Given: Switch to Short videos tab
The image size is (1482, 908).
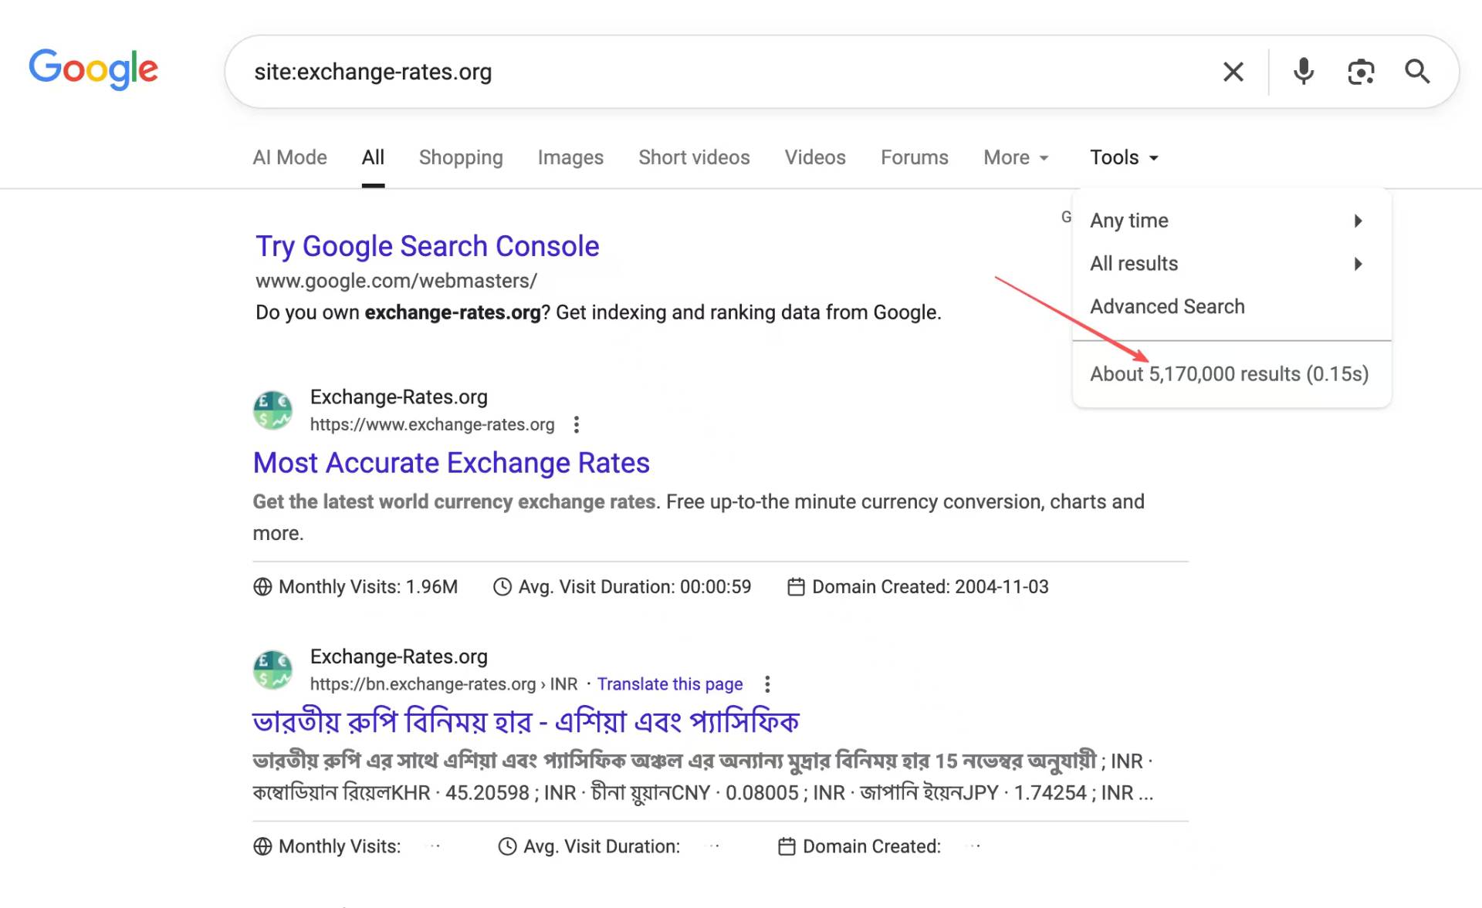Looking at the screenshot, I should (694, 157).
